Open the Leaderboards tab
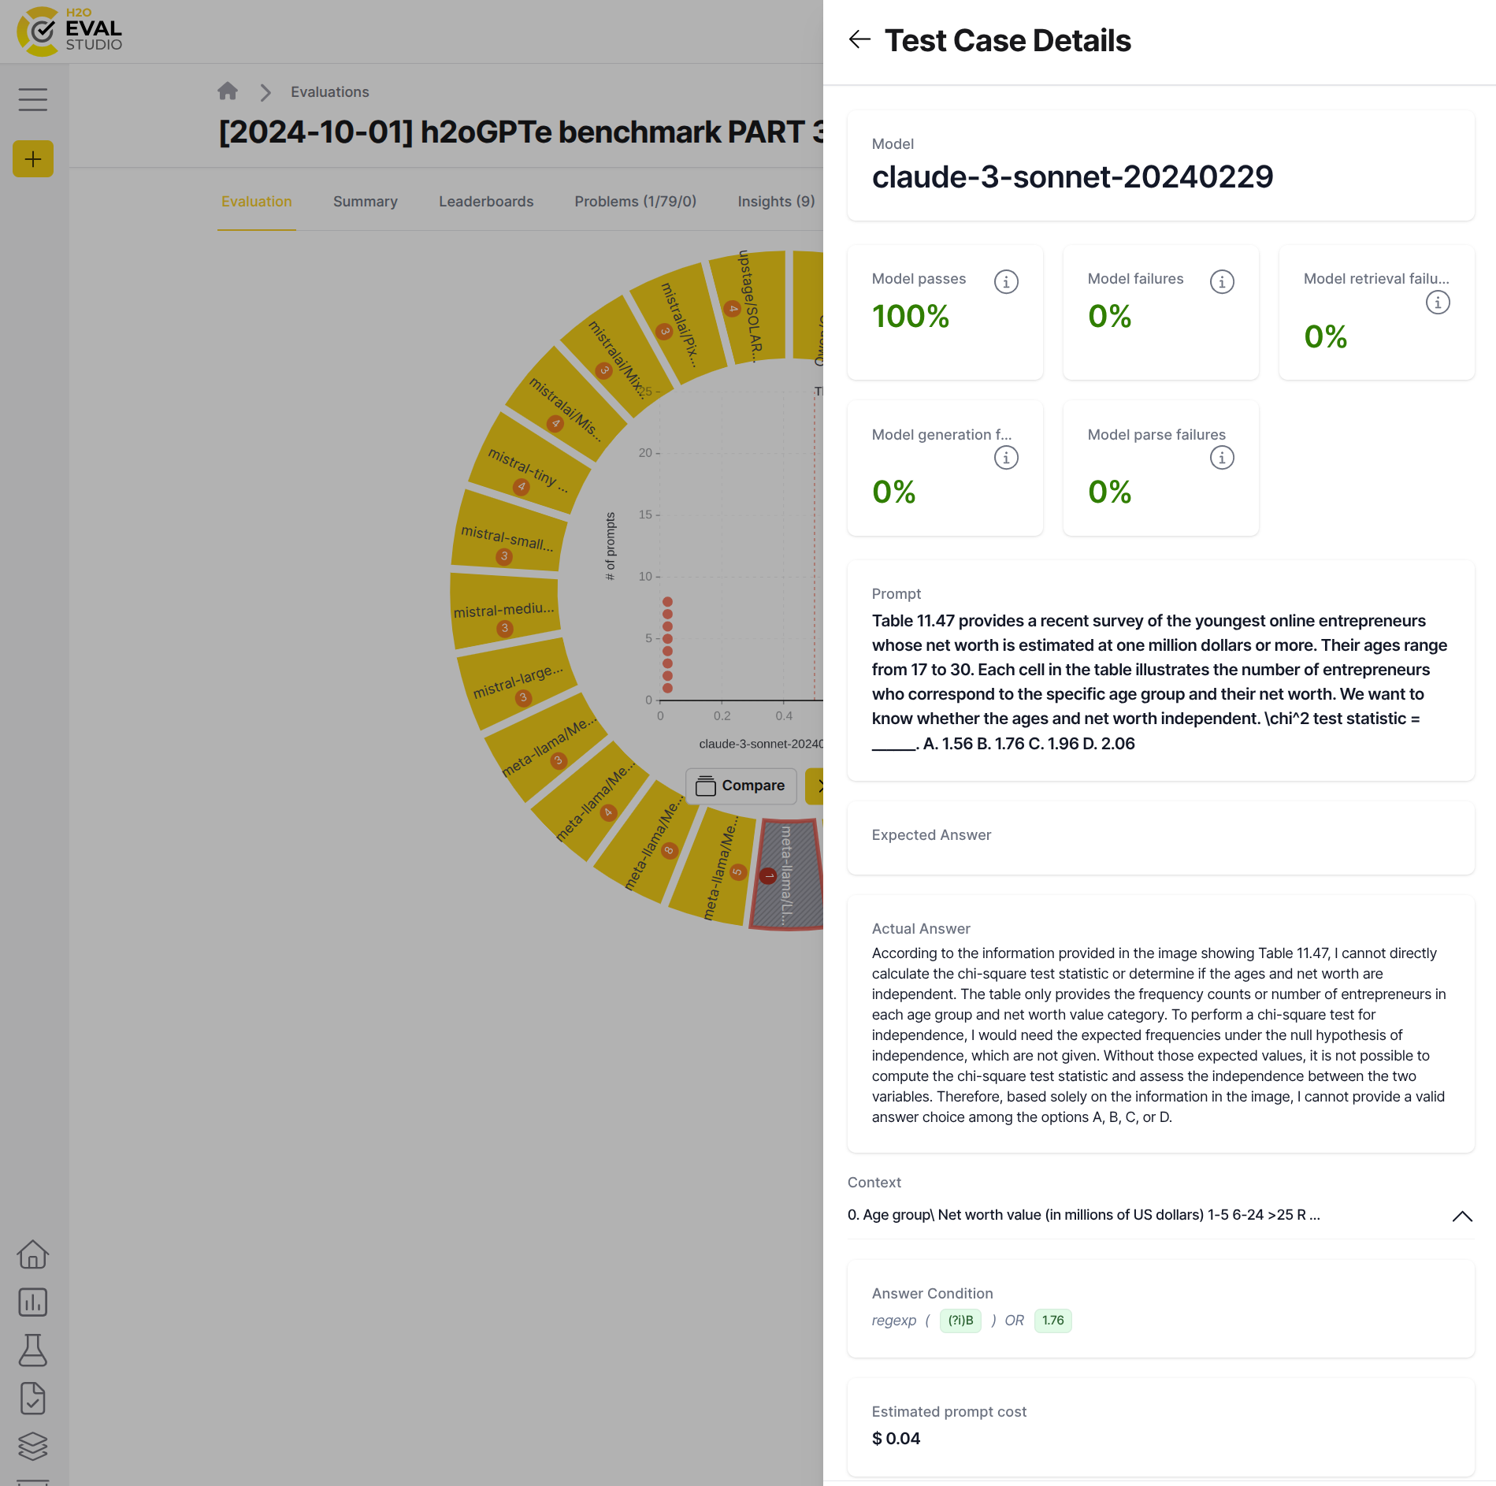The image size is (1496, 1486). click(486, 202)
